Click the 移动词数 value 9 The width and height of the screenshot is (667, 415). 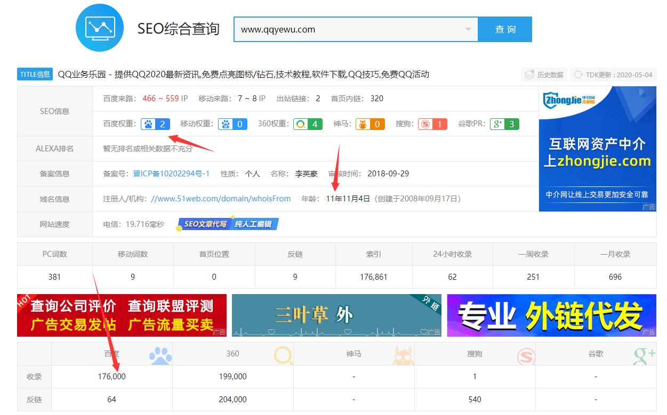click(x=133, y=277)
